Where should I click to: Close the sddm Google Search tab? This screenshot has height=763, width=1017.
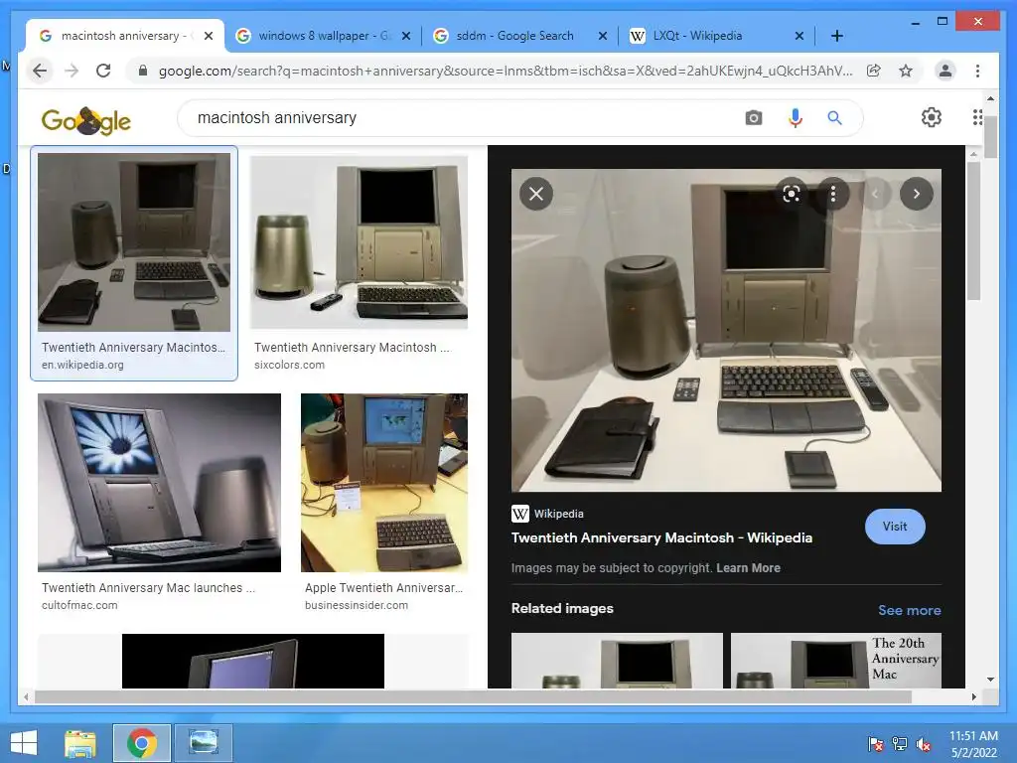pyautogui.click(x=603, y=36)
